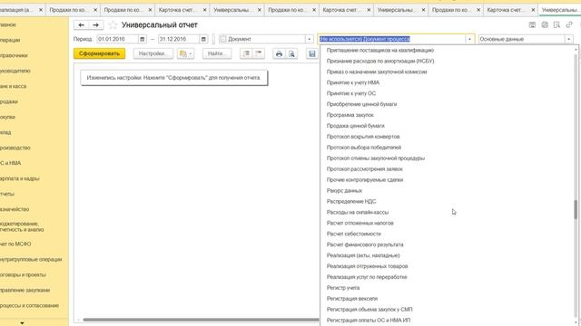
Task: Click the period start date field
Action: pyautogui.click(x=117, y=39)
